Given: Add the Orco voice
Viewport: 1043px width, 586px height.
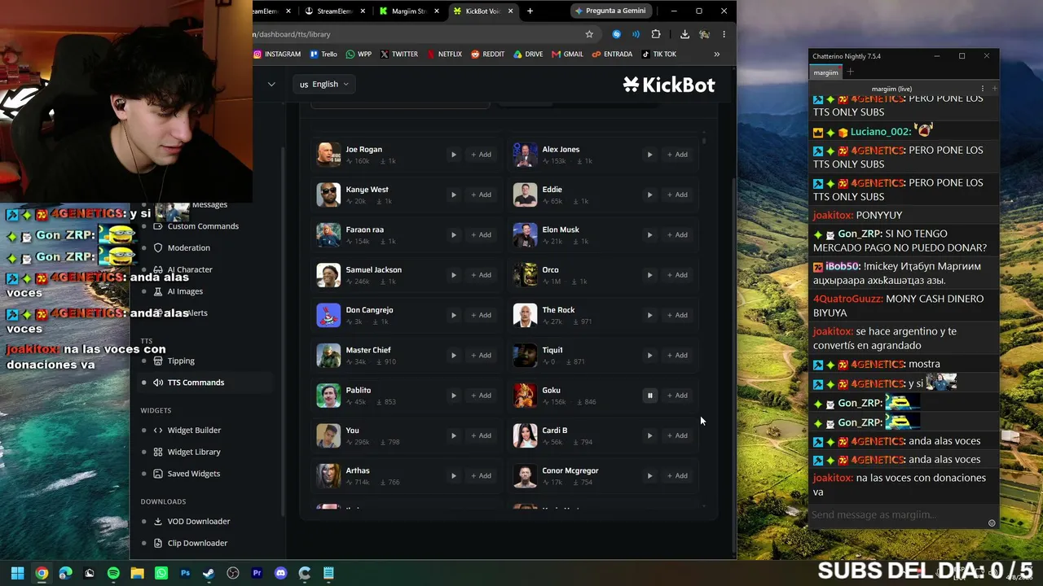Looking at the screenshot, I should [677, 275].
